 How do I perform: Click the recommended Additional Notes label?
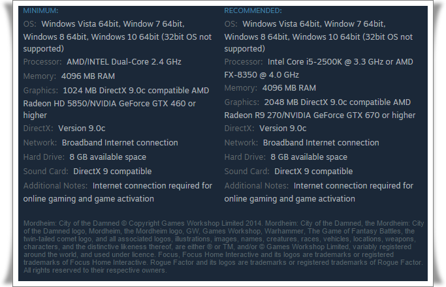click(x=257, y=186)
